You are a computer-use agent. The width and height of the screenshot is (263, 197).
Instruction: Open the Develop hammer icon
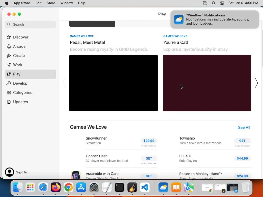click(9, 83)
